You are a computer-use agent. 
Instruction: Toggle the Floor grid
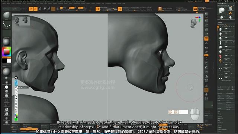206,43
